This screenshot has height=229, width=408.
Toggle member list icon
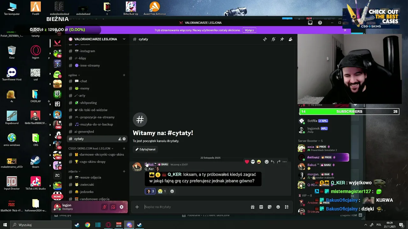290,39
